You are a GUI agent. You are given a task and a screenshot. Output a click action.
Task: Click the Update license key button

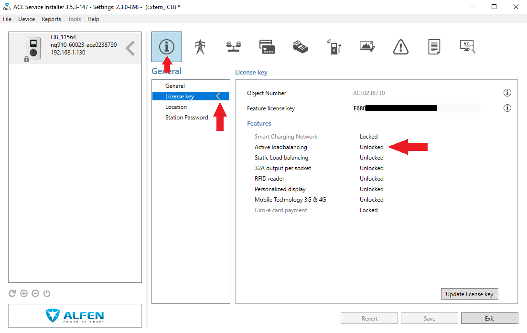pyautogui.click(x=469, y=294)
